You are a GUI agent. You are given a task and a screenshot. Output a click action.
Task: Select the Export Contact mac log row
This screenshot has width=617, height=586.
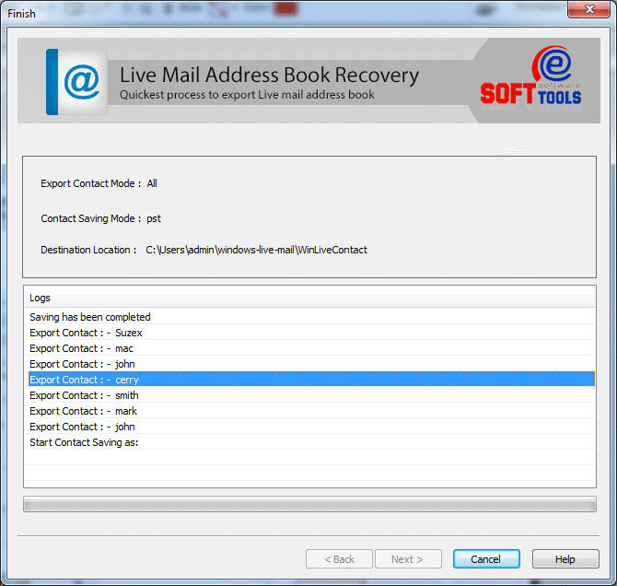[81, 348]
